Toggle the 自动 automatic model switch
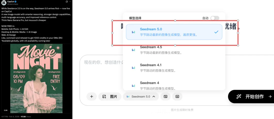Image resolution: width=274 pixels, height=119 pixels. [x=215, y=18]
